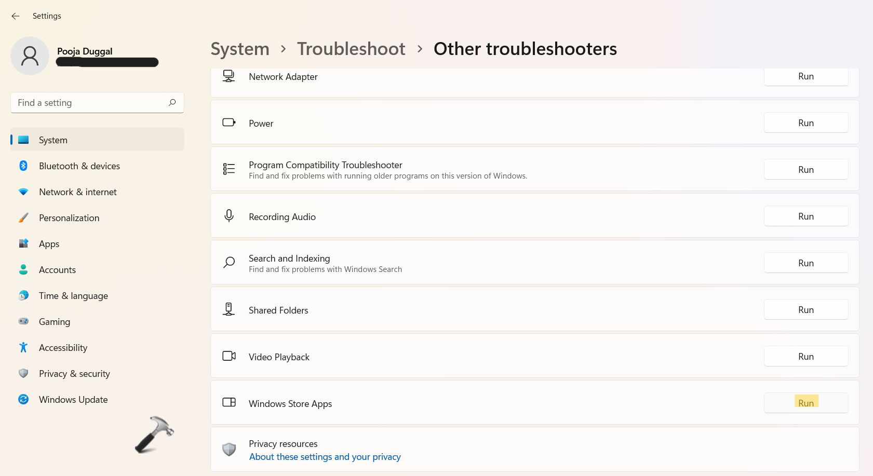The image size is (873, 476).
Task: Open Bluetooth & devices settings
Action: pyautogui.click(x=79, y=166)
